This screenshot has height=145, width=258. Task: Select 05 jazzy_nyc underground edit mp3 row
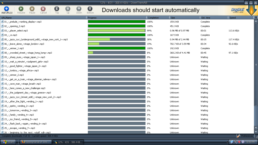point(36,40)
